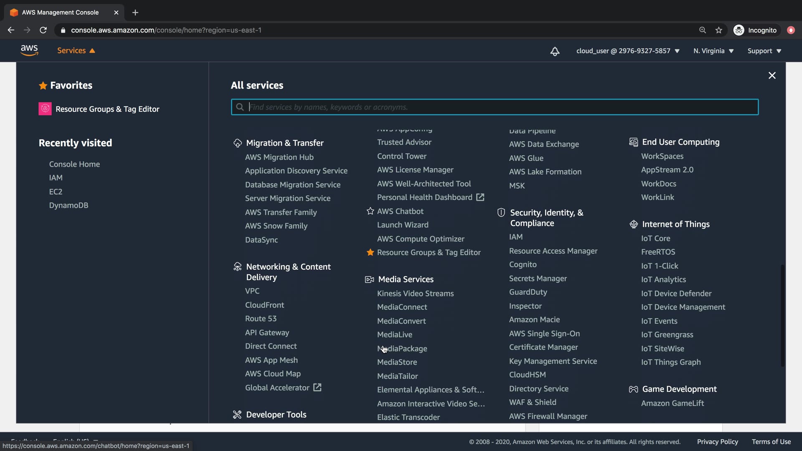This screenshot has width=802, height=451.
Task: Click the AWS logo home icon
Action: coord(29,51)
